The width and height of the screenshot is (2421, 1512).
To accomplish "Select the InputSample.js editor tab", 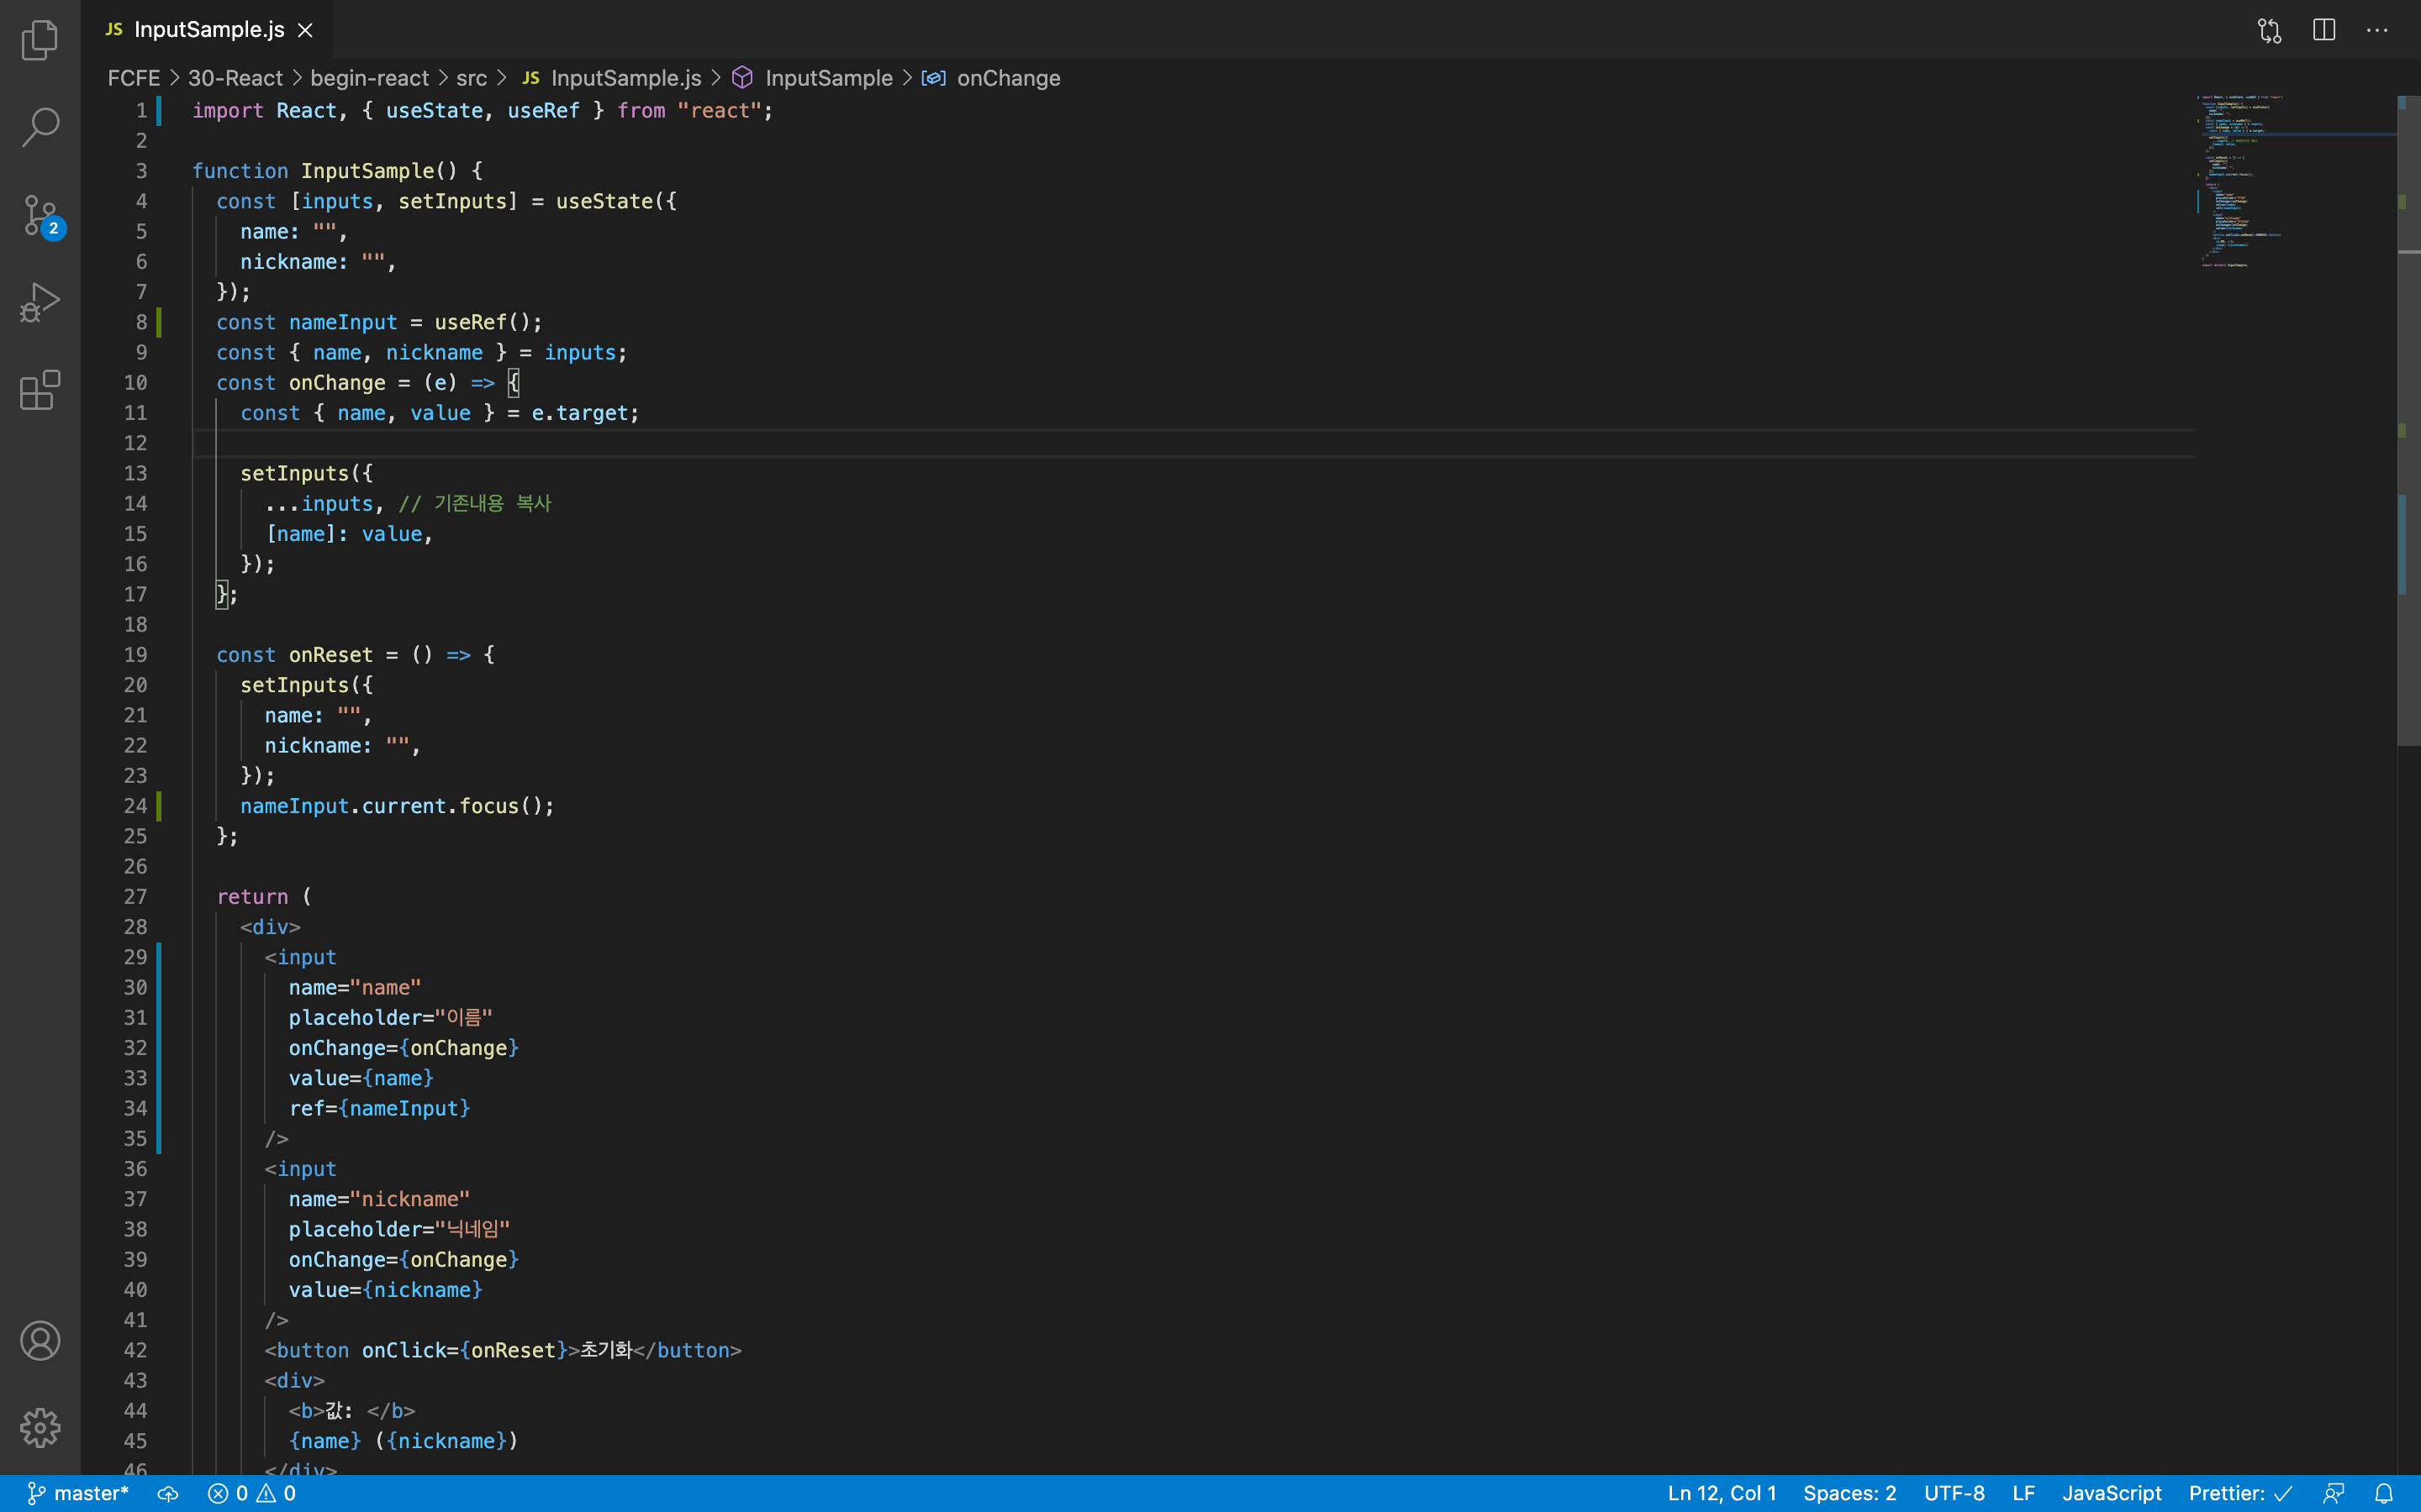I will pos(208,30).
